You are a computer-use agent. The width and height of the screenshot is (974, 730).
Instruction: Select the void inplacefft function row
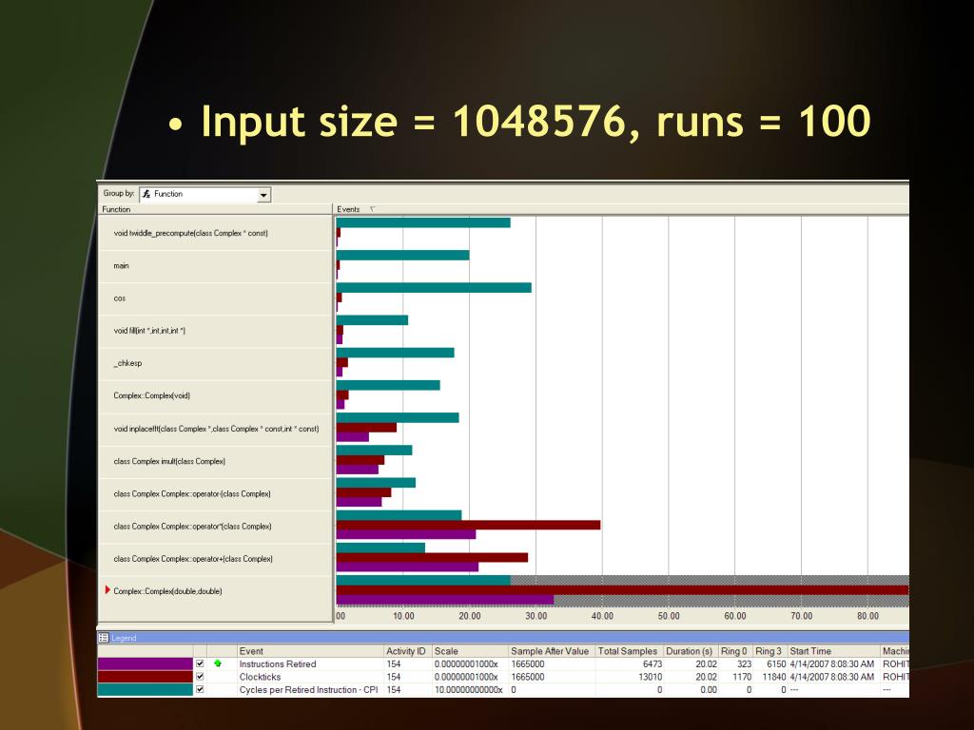click(x=216, y=429)
